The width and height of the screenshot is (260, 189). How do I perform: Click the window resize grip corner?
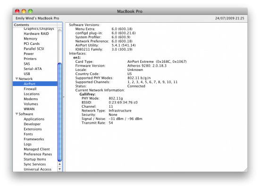coord(245,170)
